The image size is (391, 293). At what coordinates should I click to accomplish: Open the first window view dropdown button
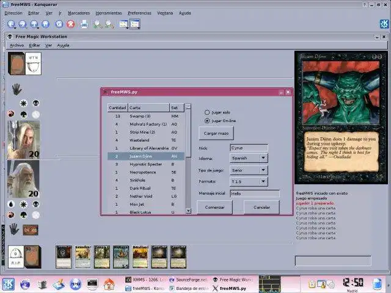coord(123,24)
